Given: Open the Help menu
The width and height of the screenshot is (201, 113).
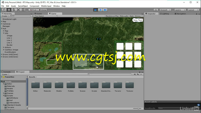Looking at the screenshot, I should click(x=64, y=6).
